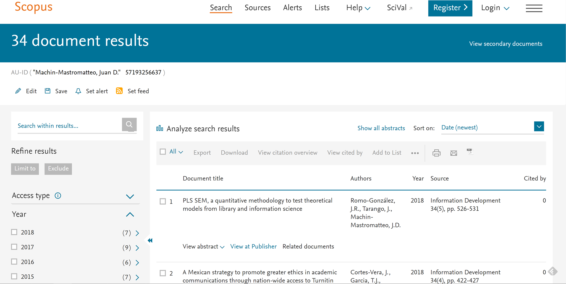Open the hamburger menu icon
This screenshot has height=284, width=566.
[x=534, y=8]
